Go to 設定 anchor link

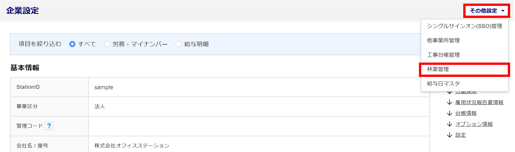[460, 135]
